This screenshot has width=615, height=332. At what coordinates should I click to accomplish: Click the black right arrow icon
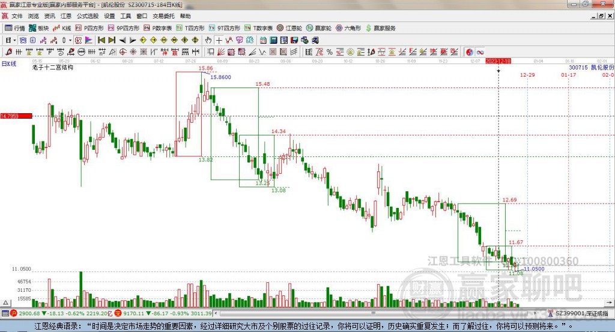coord(133,40)
